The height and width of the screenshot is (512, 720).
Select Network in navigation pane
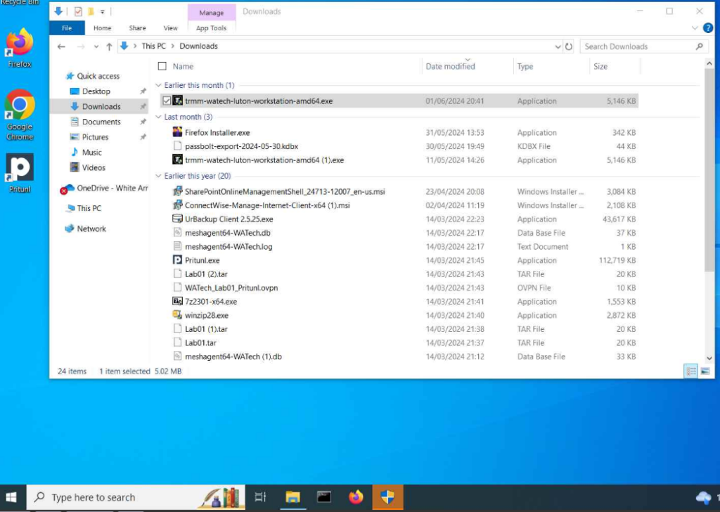[x=91, y=229]
